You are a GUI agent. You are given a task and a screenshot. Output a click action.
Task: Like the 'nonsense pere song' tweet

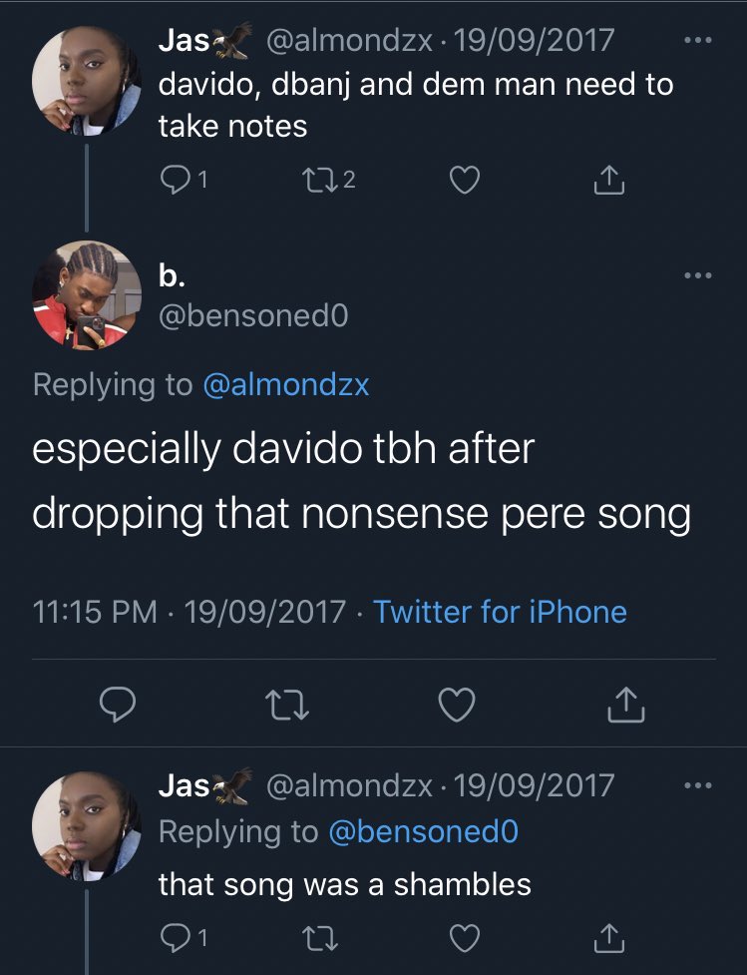click(458, 707)
